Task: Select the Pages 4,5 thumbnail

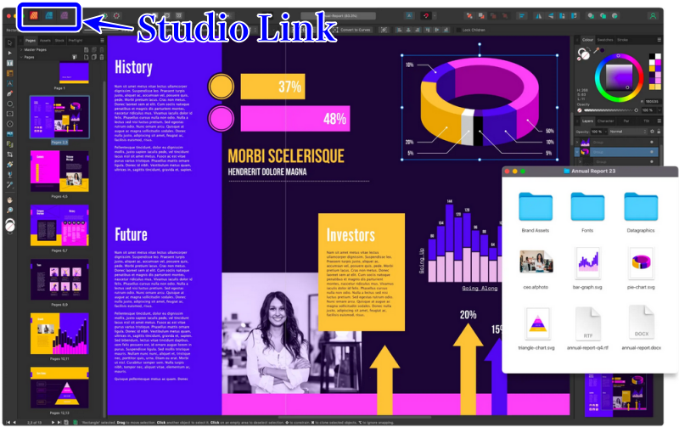Action: (59, 171)
